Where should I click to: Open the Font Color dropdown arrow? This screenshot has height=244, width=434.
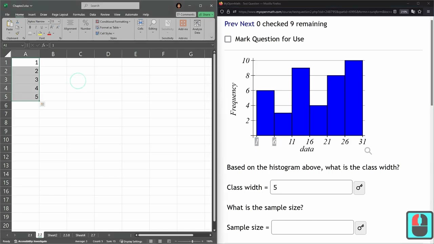[53, 33]
